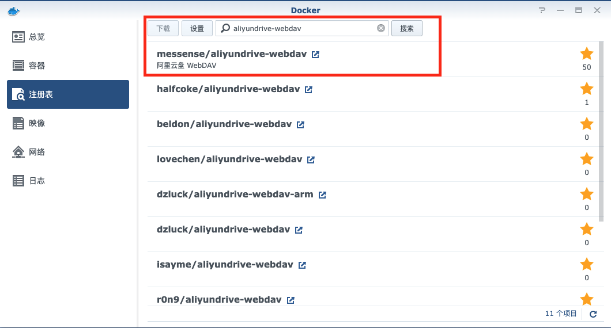Click the 11 个项目 item count
Image resolution: width=611 pixels, height=328 pixels.
coord(561,314)
